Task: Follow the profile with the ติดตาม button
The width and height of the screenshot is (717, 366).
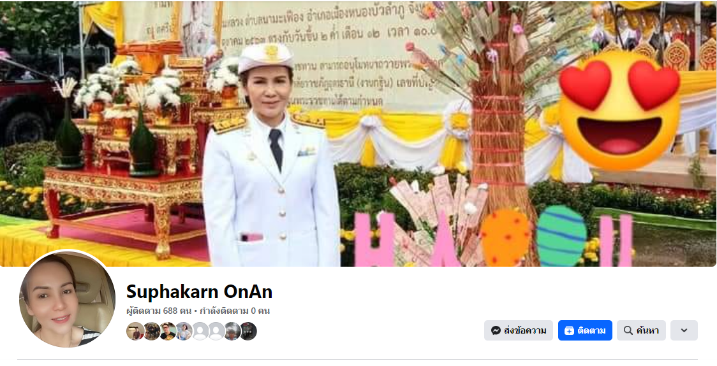Action: pos(585,330)
